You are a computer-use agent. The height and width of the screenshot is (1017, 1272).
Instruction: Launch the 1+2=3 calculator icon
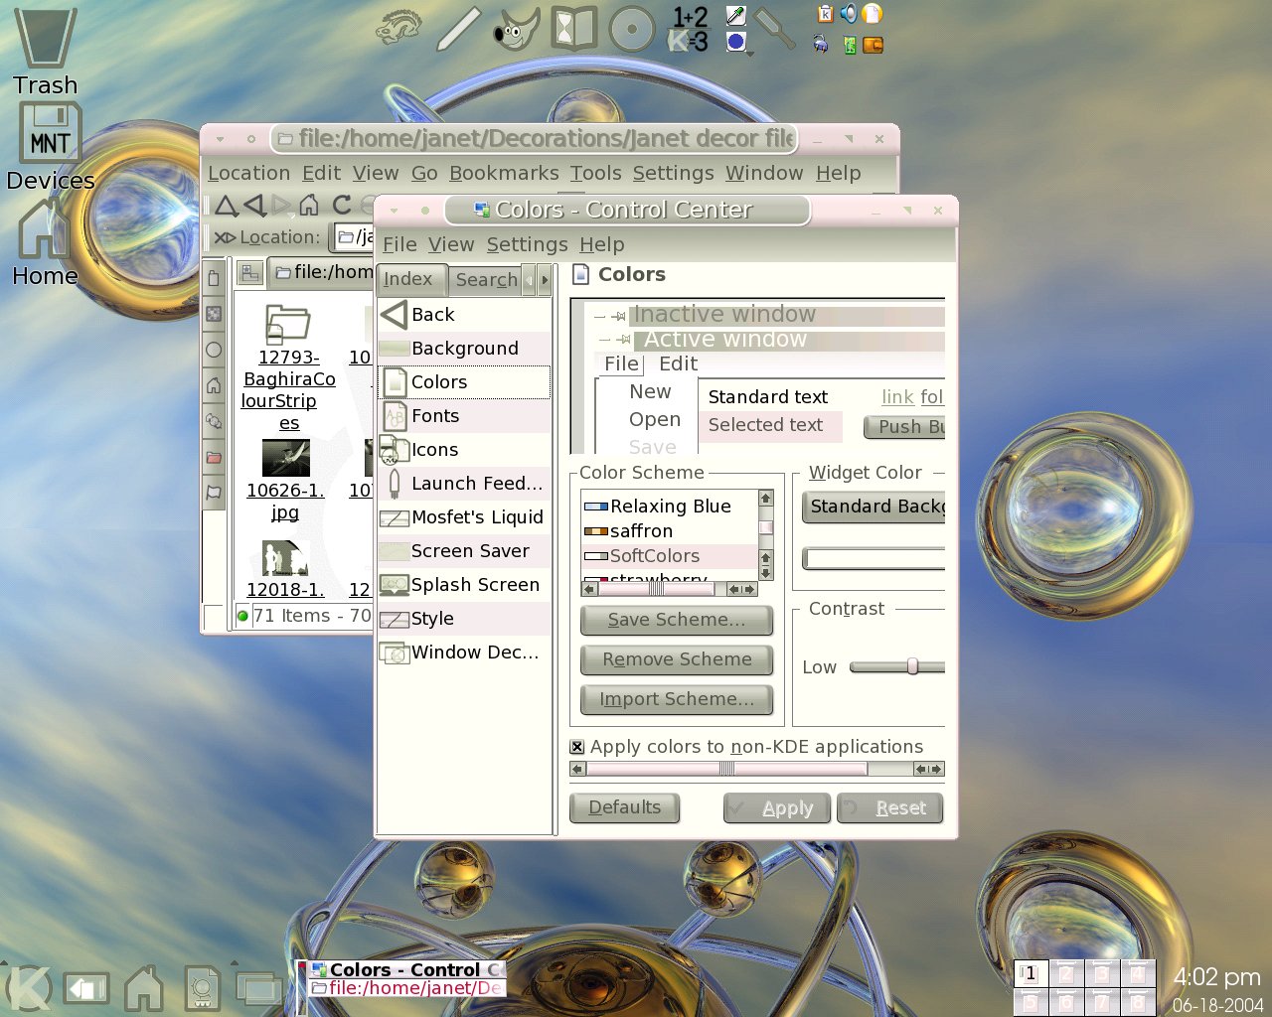click(x=689, y=29)
